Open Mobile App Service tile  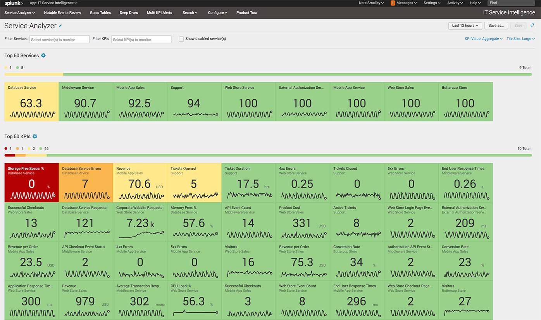(357, 102)
